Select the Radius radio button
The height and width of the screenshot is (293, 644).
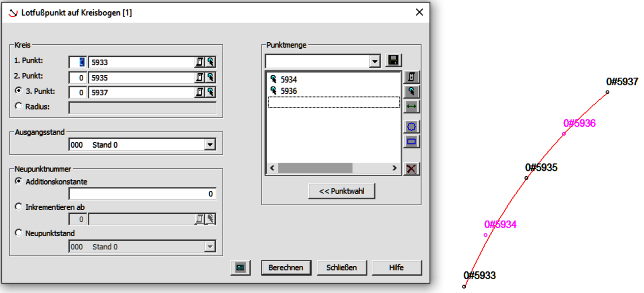[x=19, y=106]
